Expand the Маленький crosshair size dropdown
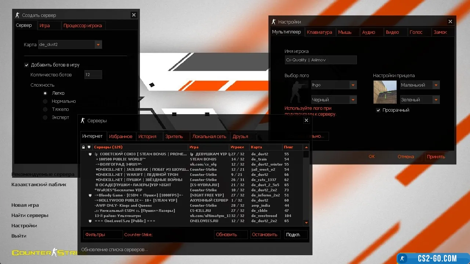 pos(436,85)
